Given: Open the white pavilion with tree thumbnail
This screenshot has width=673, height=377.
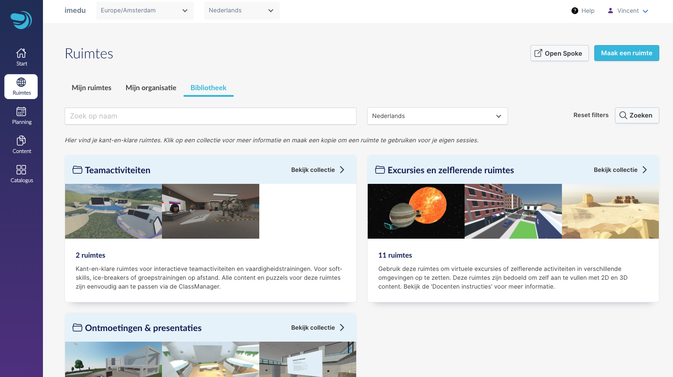Looking at the screenshot, I should click(x=113, y=359).
